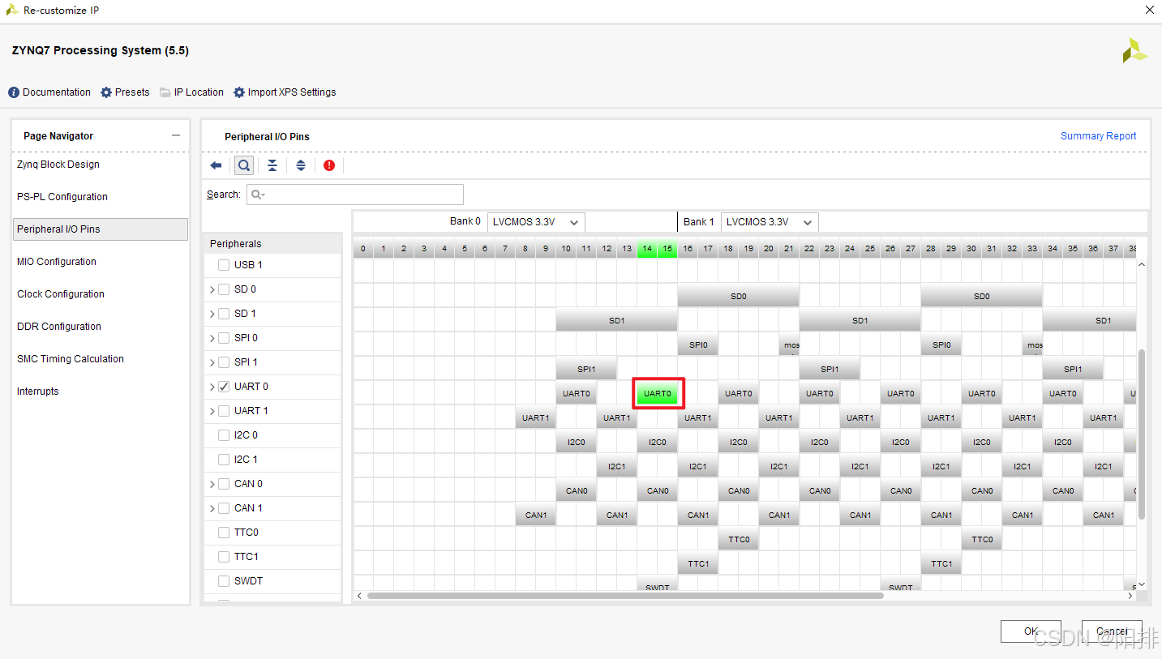Click the horizontal scrollbar of pin grid
The height and width of the screenshot is (659, 1162).
624,596
